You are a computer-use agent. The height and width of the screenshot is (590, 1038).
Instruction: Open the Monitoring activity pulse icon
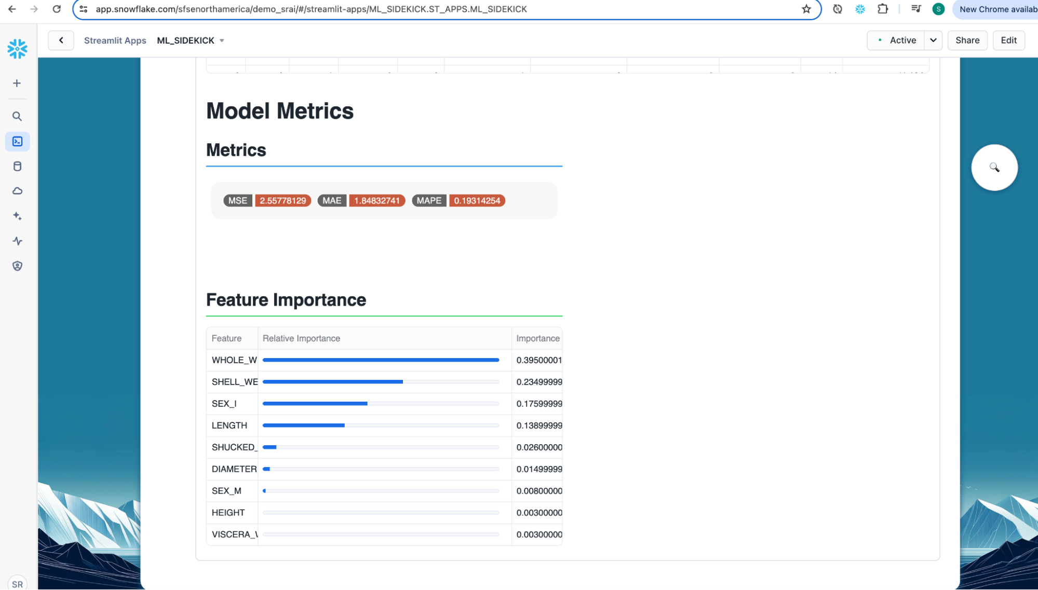[x=17, y=241]
